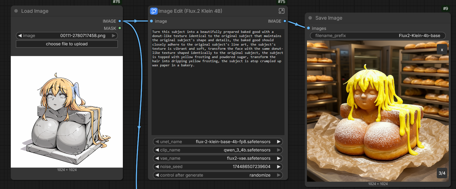Click the loaded source image preview
Screen dimensions: 456x189
[67, 112]
